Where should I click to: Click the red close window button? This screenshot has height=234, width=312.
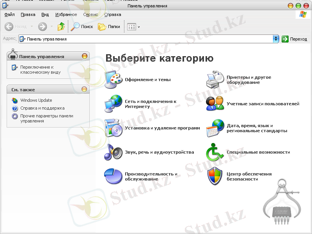306,6
